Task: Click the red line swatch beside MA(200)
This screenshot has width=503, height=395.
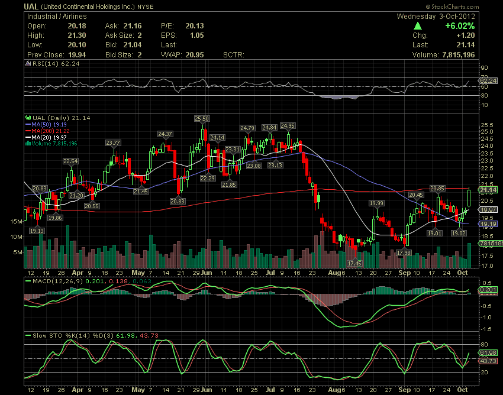Action: pos(28,131)
